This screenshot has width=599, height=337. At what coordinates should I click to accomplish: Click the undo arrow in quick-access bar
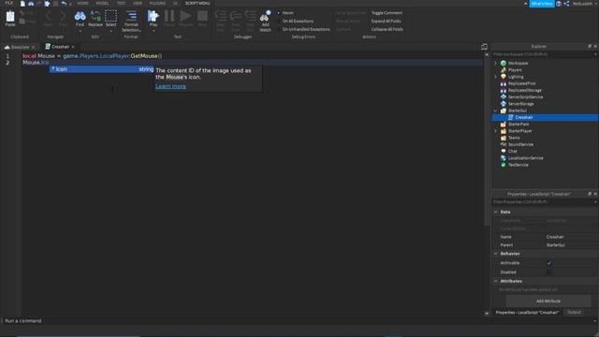click(64, 4)
